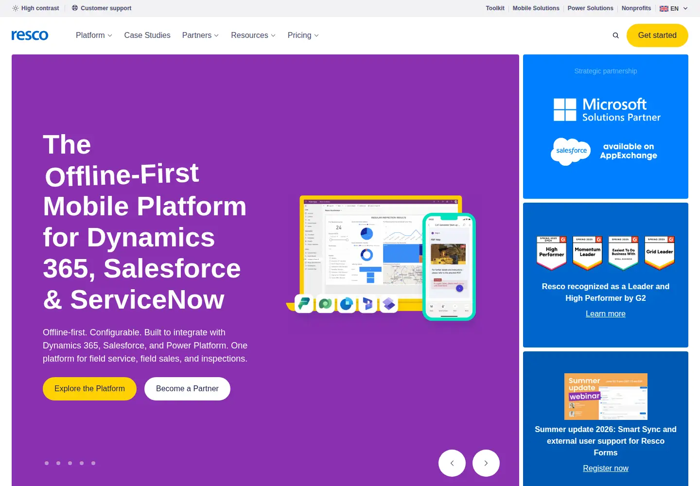Click the Salesforce cloud logo
The height and width of the screenshot is (486, 700).
click(x=571, y=151)
